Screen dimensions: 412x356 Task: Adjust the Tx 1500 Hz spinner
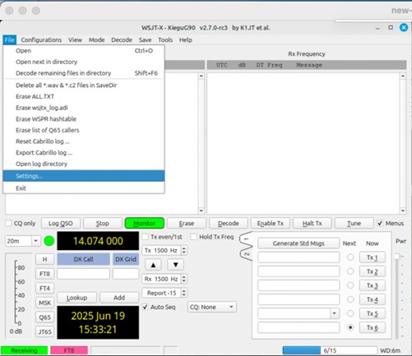164,250
